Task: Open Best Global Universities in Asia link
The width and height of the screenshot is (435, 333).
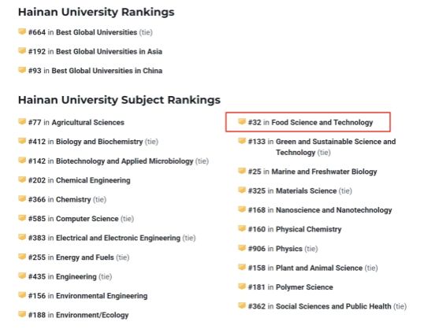Action: 109,51
